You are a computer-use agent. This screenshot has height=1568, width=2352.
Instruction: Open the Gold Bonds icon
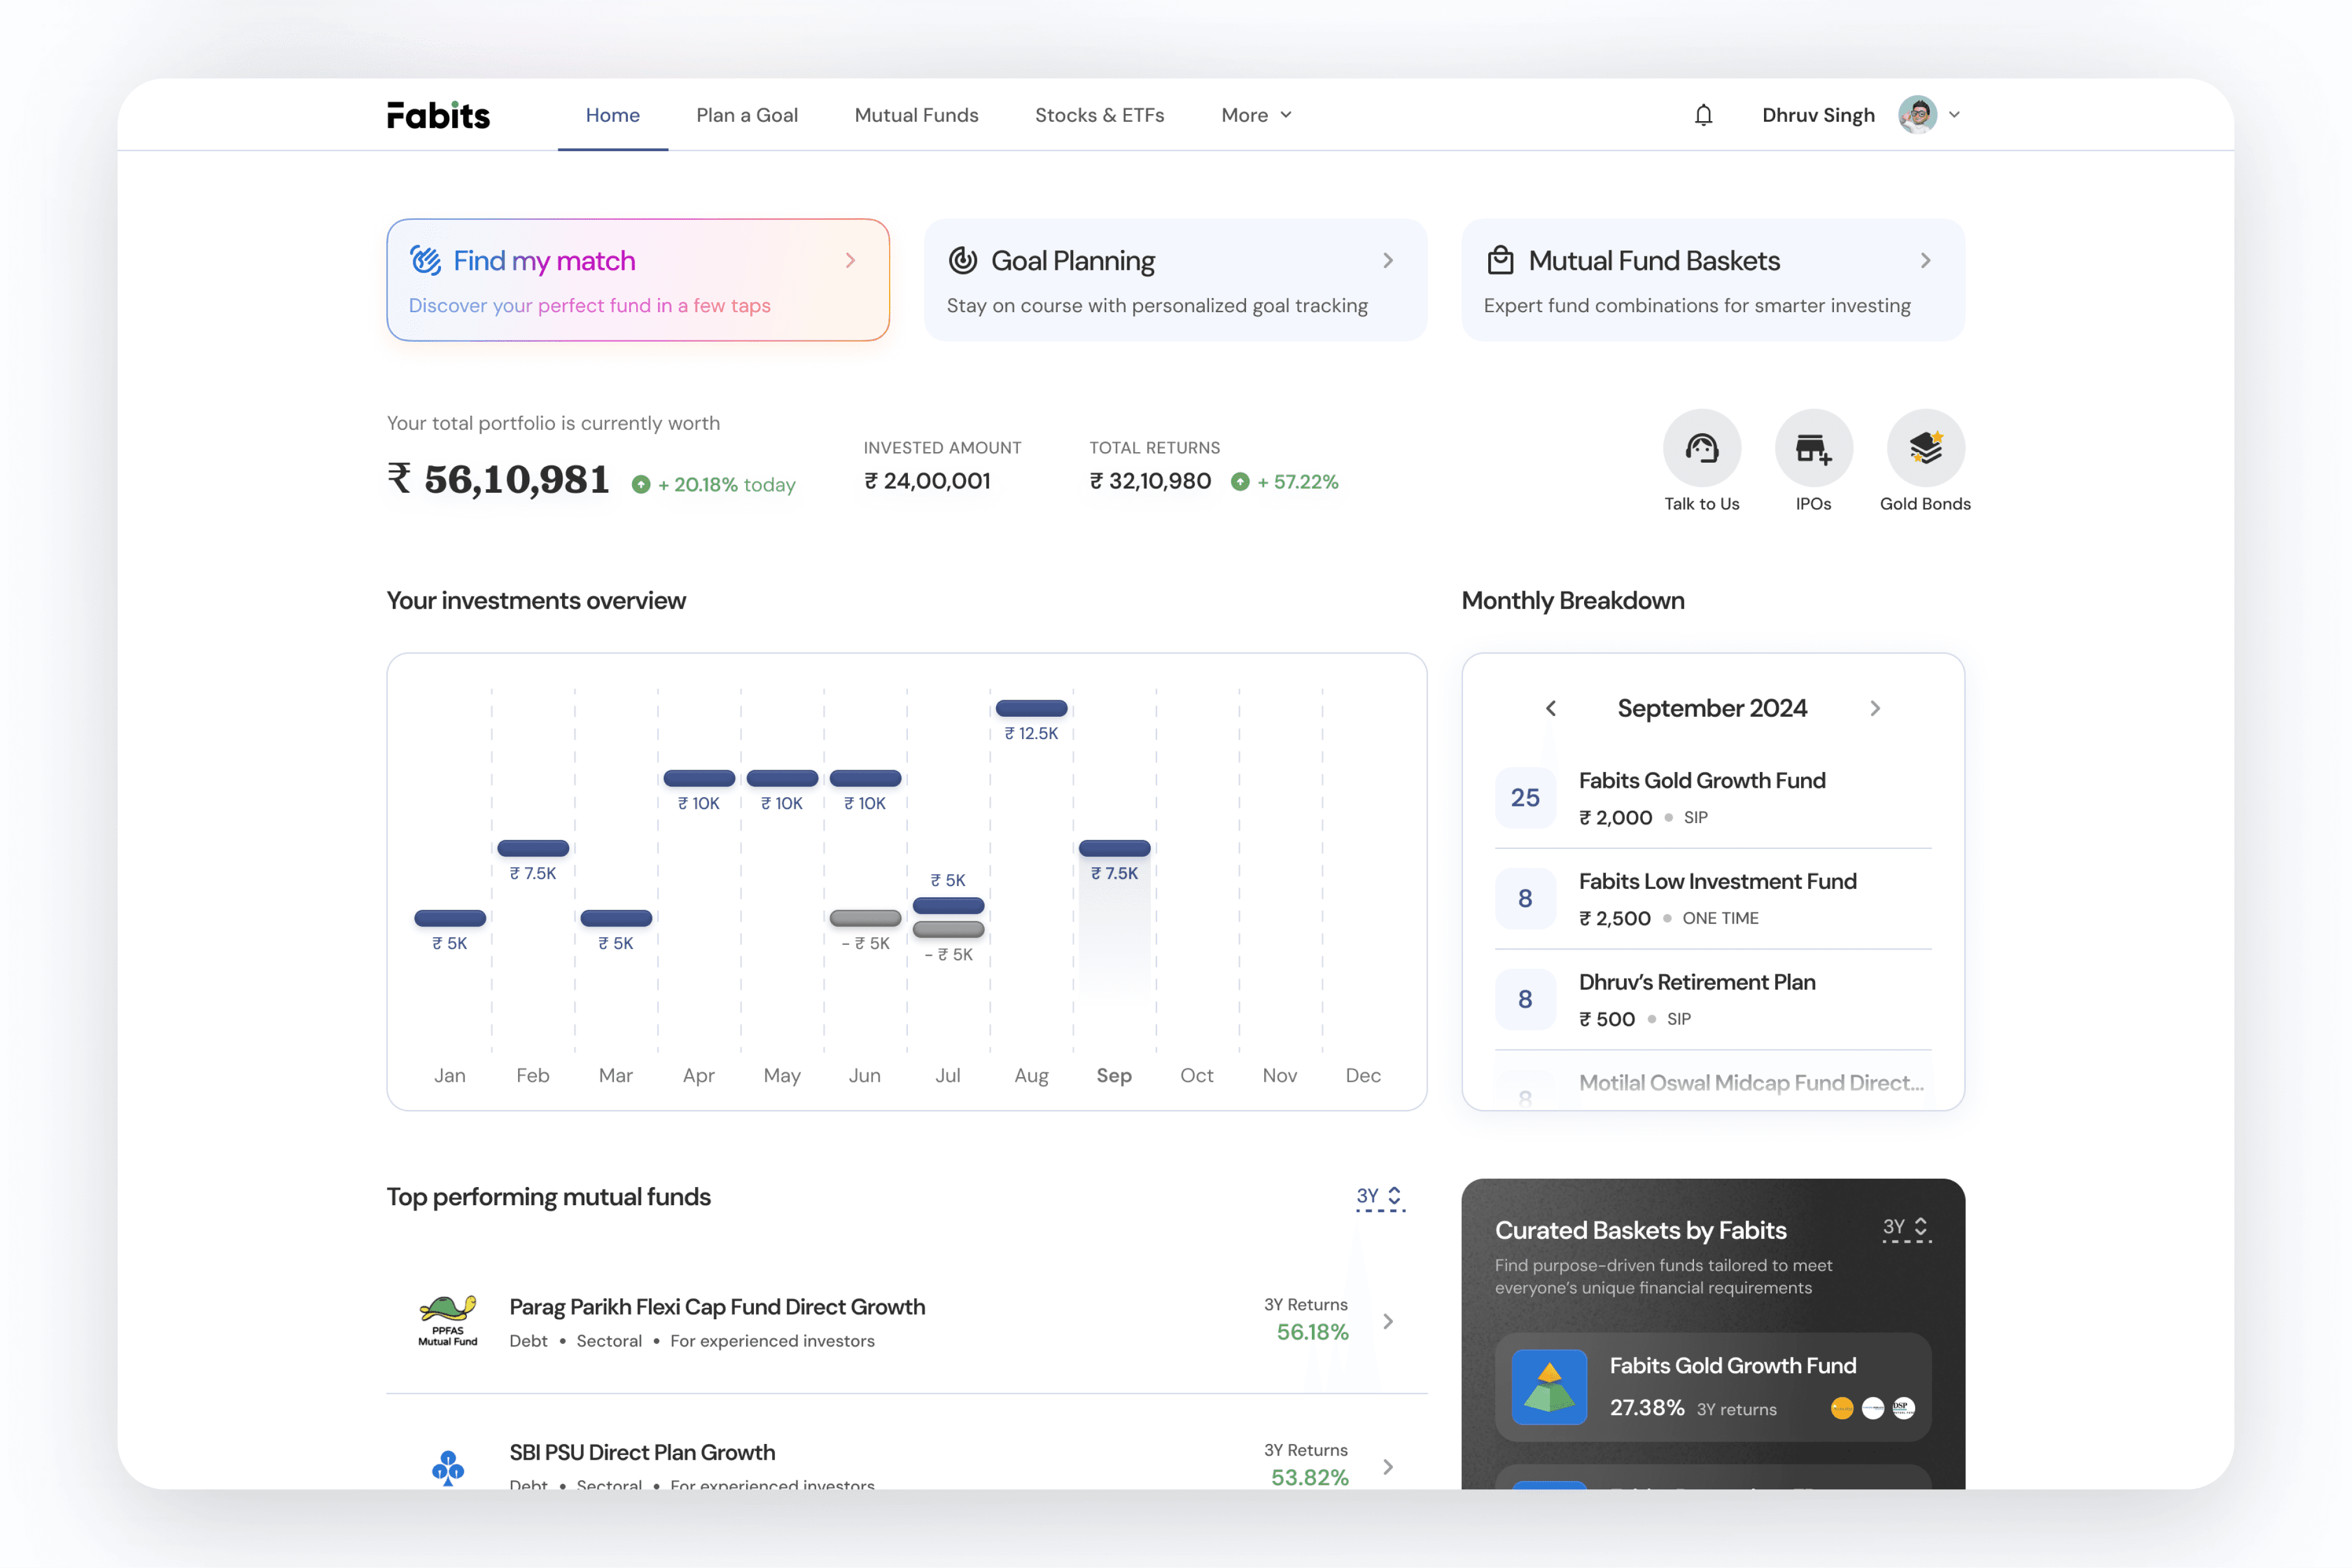pyautogui.click(x=1925, y=448)
